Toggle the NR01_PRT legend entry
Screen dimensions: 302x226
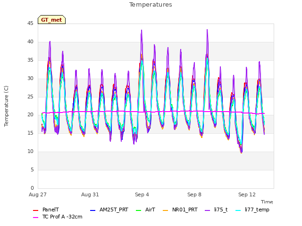[180, 210]
